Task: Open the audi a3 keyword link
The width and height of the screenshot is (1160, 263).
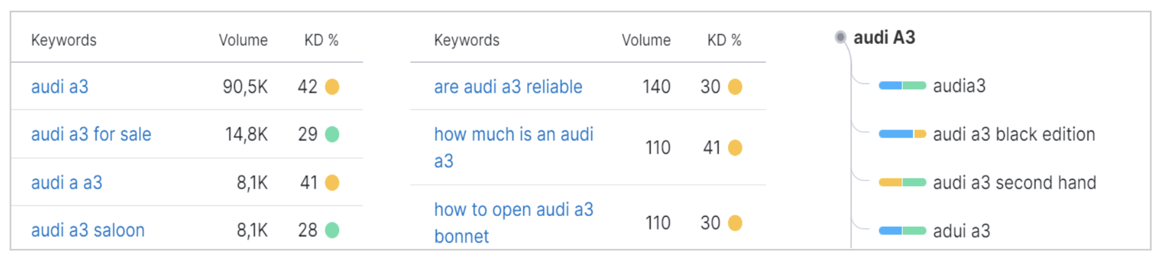Action: point(60,86)
